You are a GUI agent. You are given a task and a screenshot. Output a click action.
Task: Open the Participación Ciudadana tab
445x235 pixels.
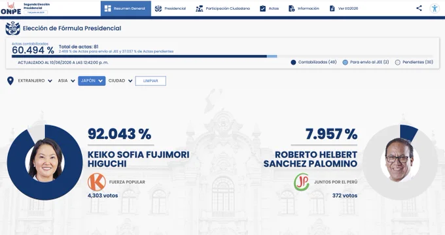coord(222,8)
